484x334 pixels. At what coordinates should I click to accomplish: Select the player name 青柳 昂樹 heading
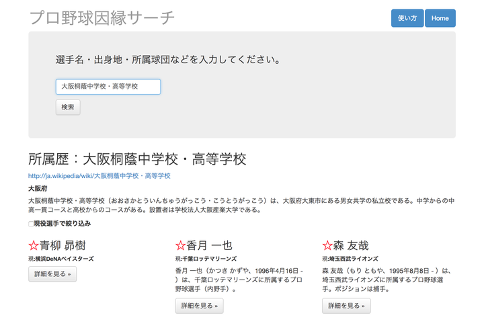[63, 246]
